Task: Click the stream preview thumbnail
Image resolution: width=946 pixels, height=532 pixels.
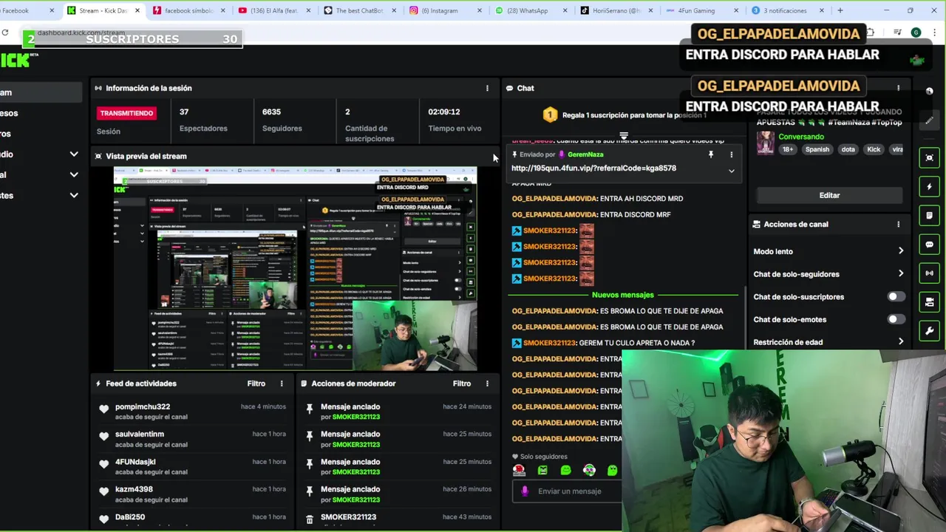Action: pyautogui.click(x=295, y=268)
